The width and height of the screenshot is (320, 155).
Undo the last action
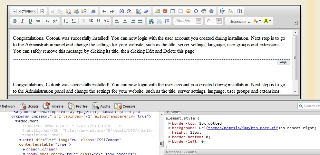pyautogui.click(x=104, y=11)
